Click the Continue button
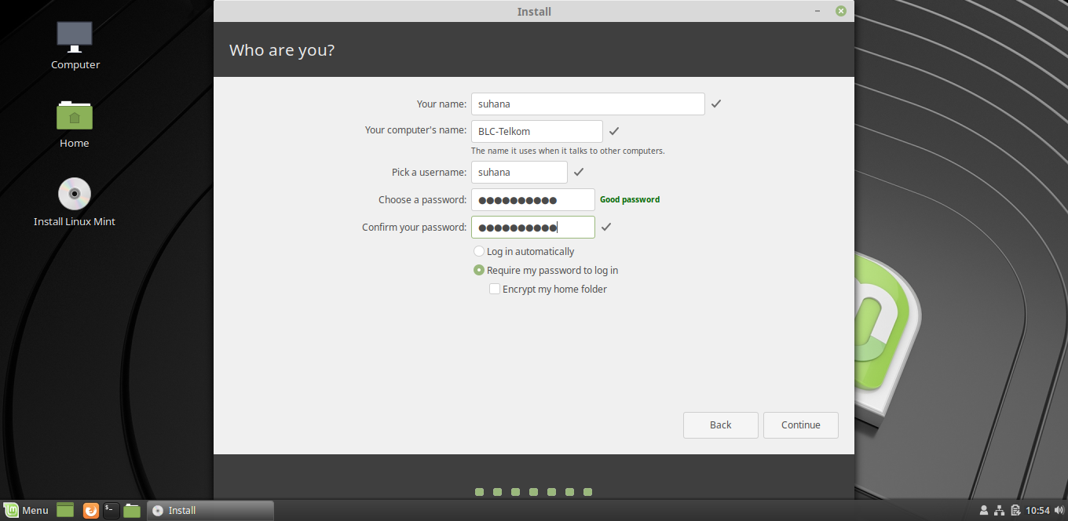Viewport: 1068px width, 521px height. [800, 424]
